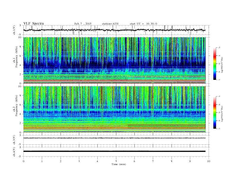235x181 pixels.
Task: Click inside the ch.1 spectrogram panel
Action: [115, 60]
